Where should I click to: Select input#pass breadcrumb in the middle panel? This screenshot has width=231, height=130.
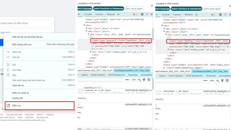click(132, 71)
